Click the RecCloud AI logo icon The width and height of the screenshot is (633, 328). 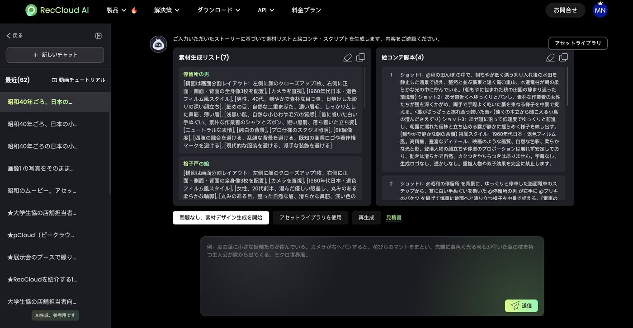tap(31, 10)
